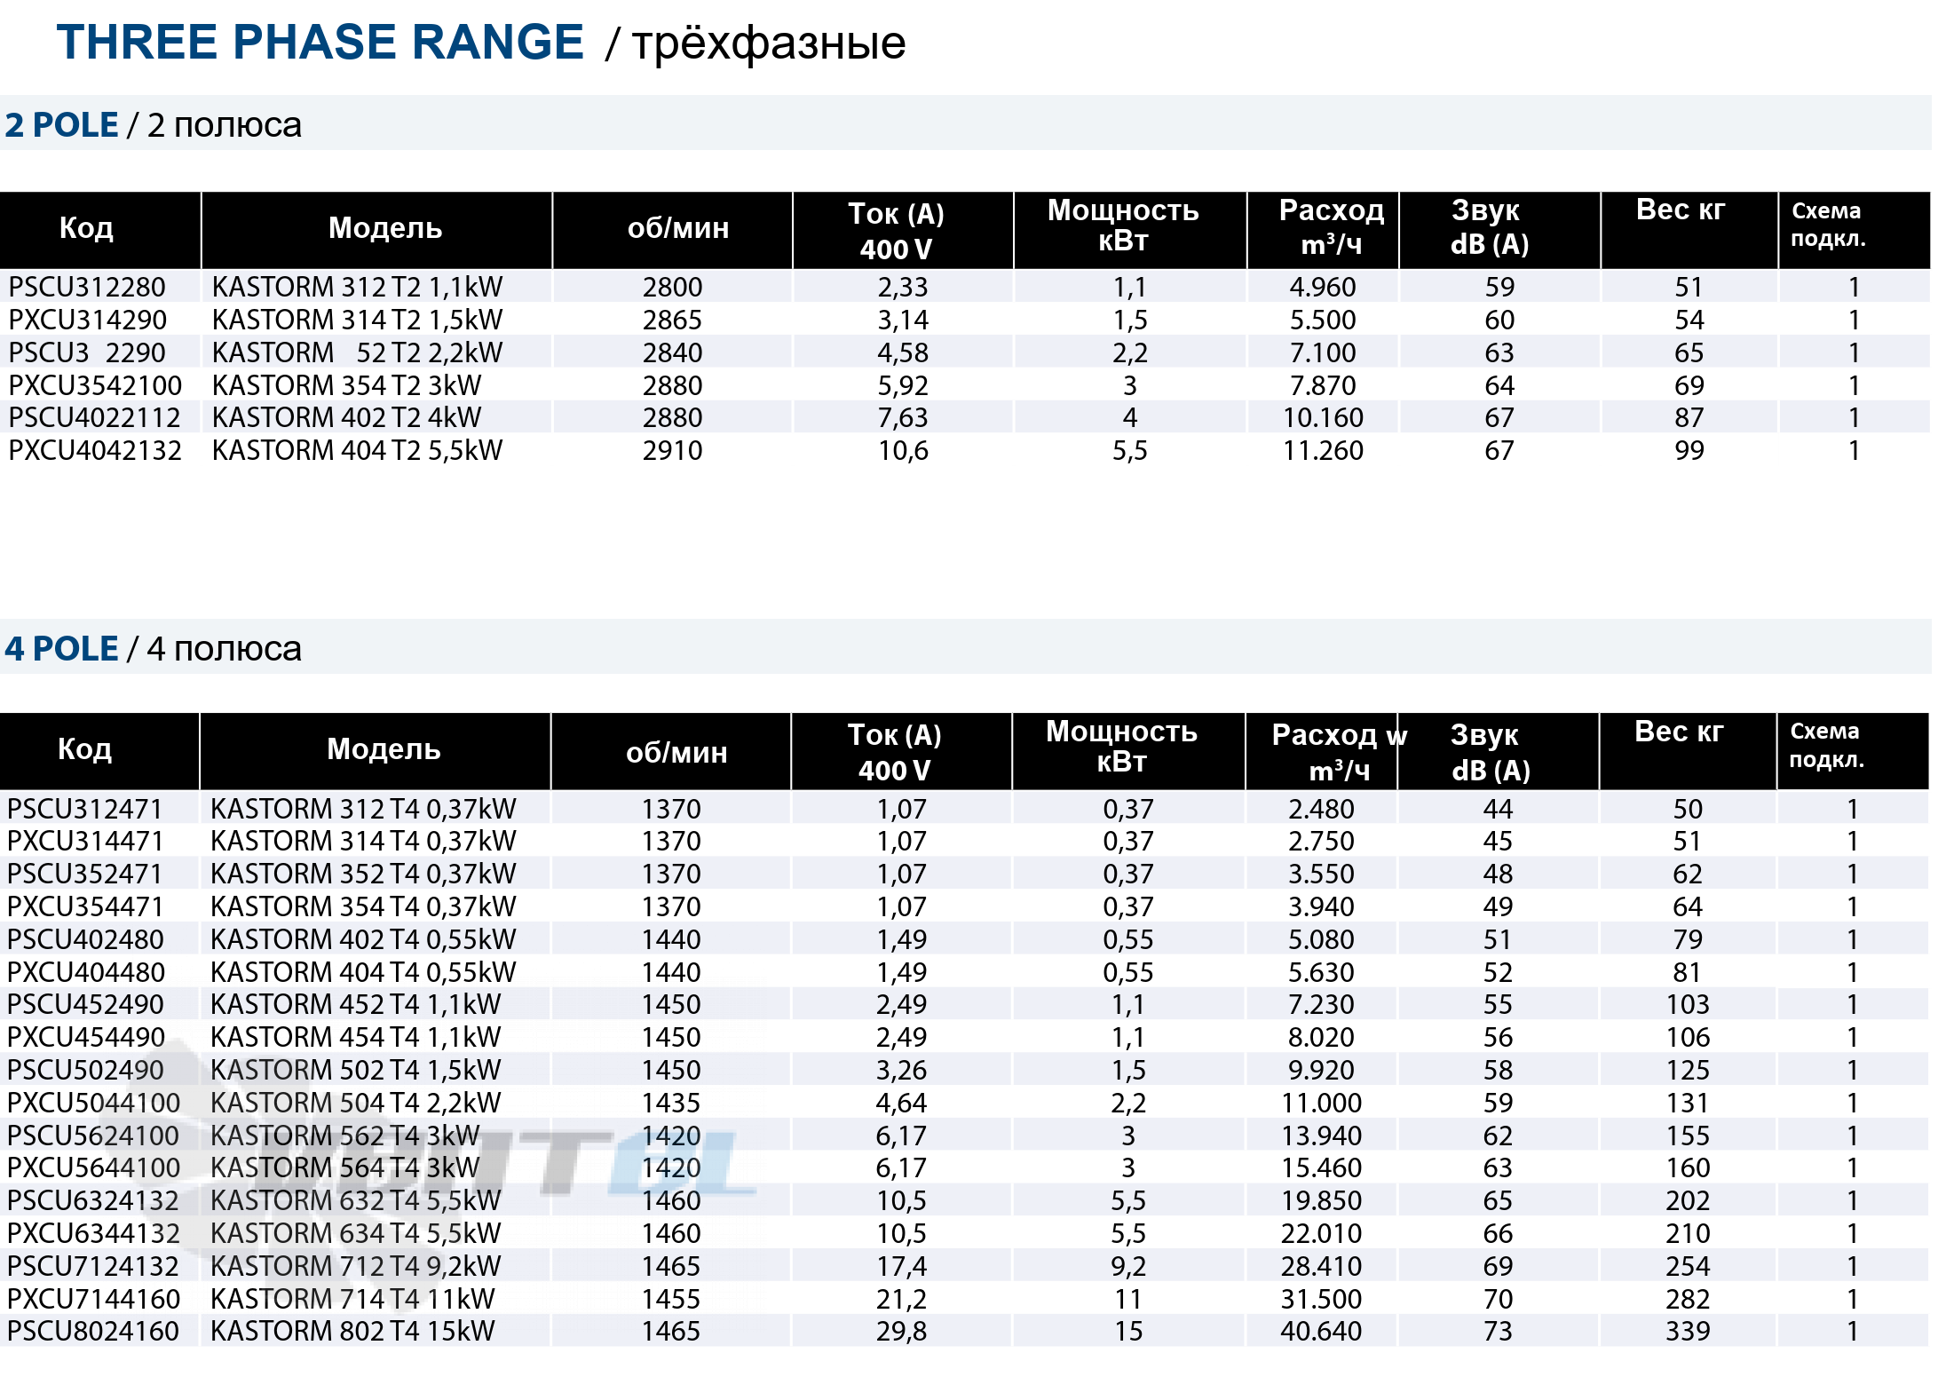Click current value 17,4
The height and width of the screenshot is (1377, 1938).
point(901,1266)
